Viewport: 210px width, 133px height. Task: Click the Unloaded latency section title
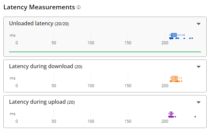pos(31,24)
